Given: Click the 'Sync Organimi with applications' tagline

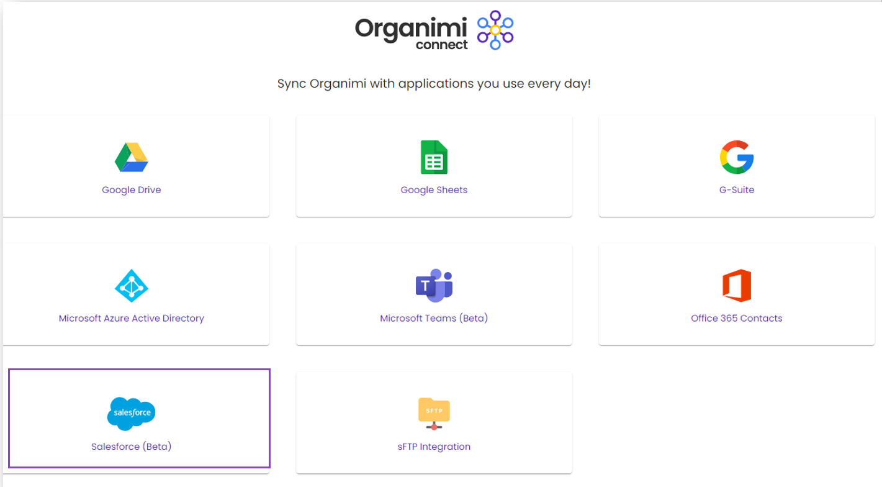Looking at the screenshot, I should click(434, 83).
